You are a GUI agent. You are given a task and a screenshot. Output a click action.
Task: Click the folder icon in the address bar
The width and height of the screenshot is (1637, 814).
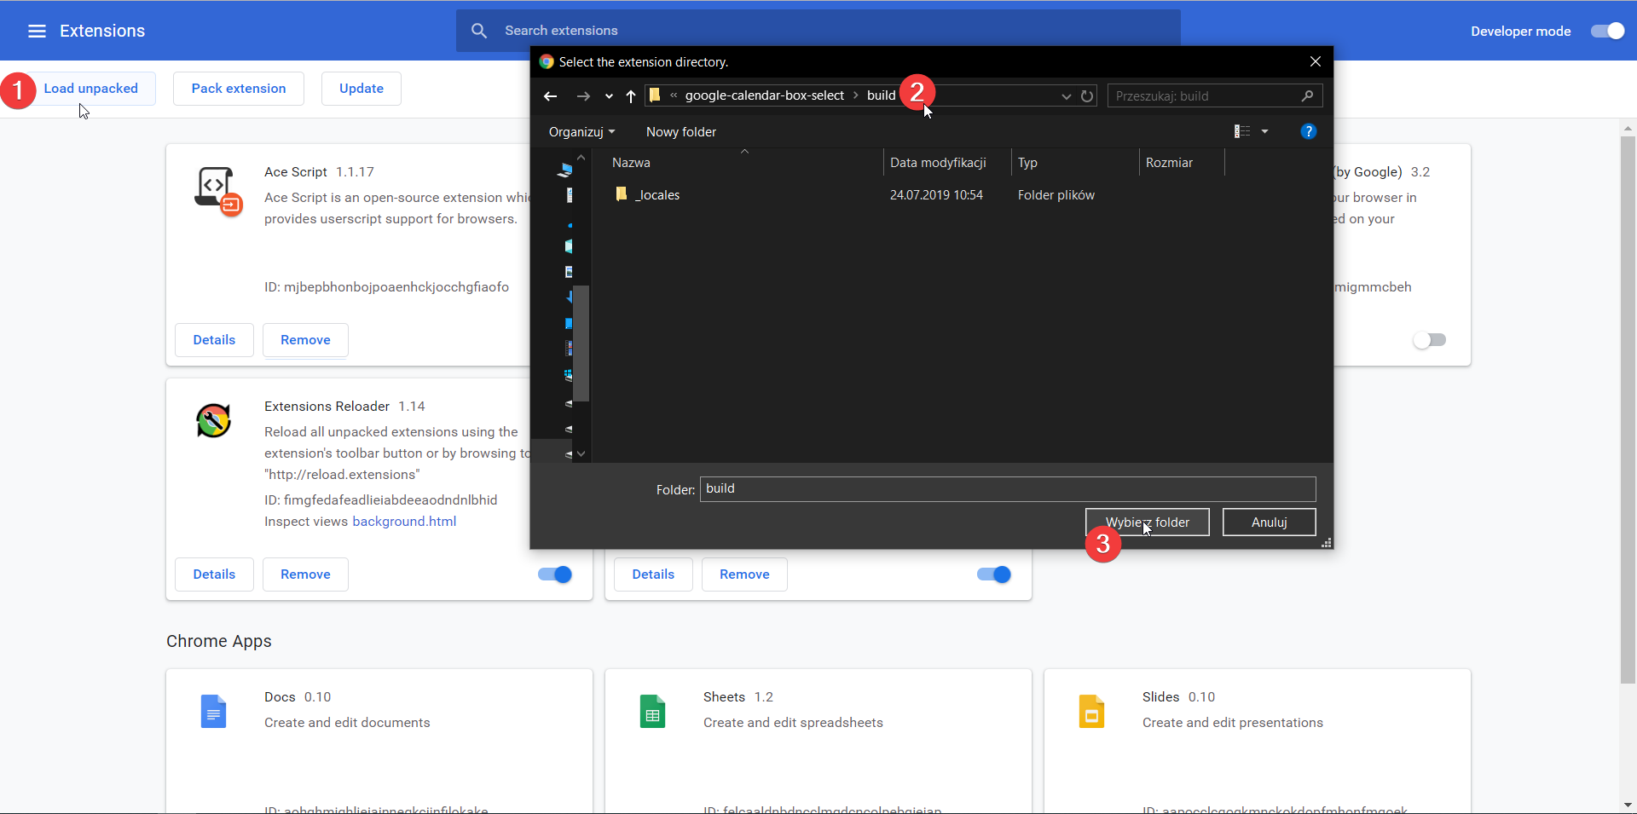[x=655, y=95]
